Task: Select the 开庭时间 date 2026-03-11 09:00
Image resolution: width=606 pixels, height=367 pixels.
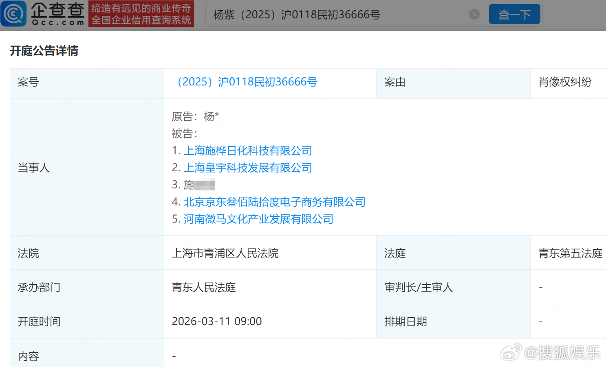Action: pos(216,321)
